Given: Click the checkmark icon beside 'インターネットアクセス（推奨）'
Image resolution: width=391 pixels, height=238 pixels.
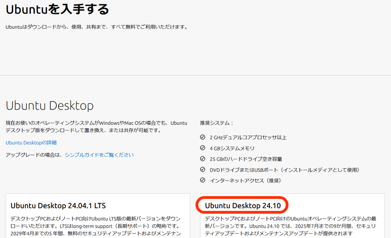Looking at the screenshot, I should coord(202,180).
